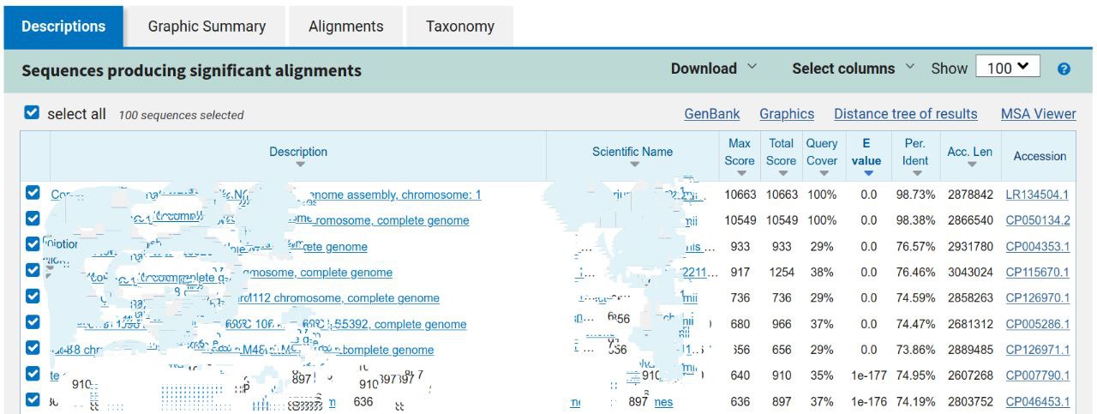Image resolution: width=1097 pixels, height=414 pixels.
Task: Open the Download dropdown menu
Action: click(x=713, y=69)
